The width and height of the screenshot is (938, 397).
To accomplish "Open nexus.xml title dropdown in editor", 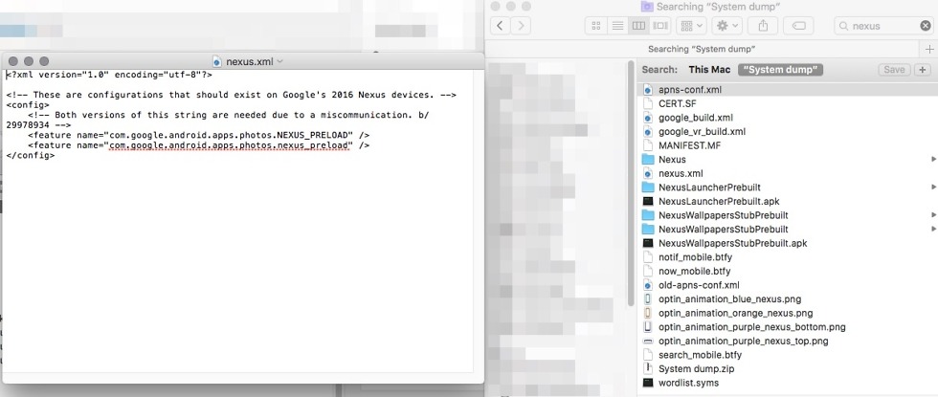I will tap(279, 61).
